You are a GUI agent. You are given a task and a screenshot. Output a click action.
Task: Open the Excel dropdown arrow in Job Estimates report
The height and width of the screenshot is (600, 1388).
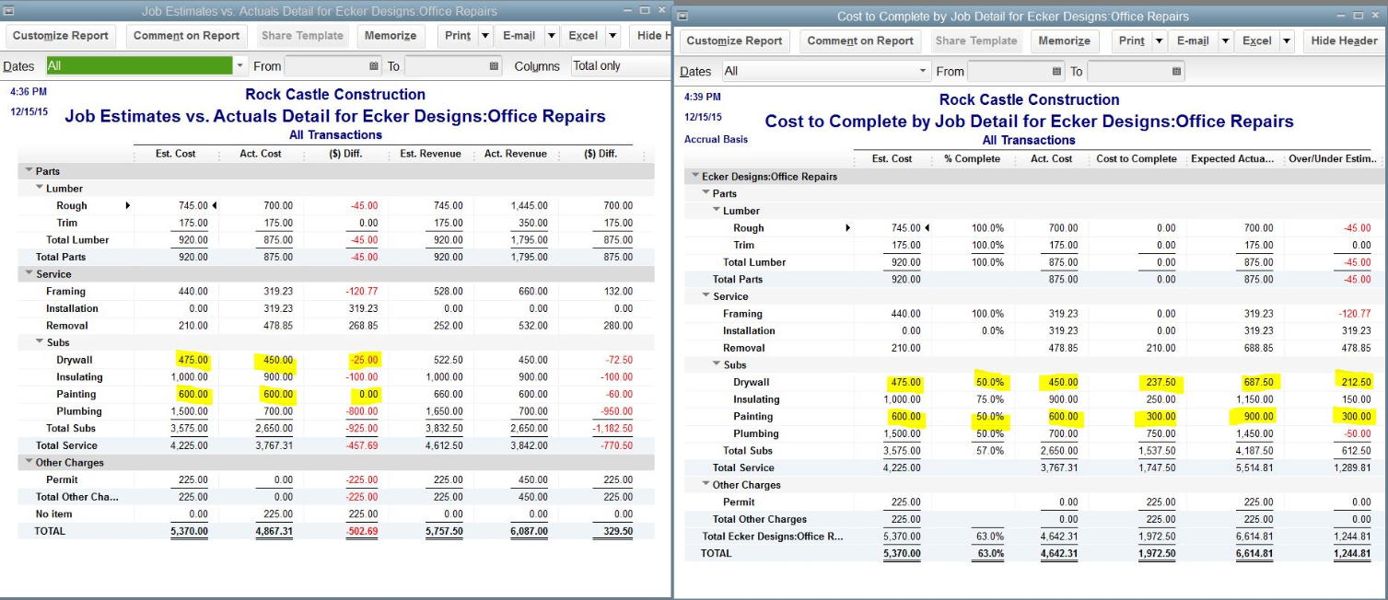[x=612, y=36]
